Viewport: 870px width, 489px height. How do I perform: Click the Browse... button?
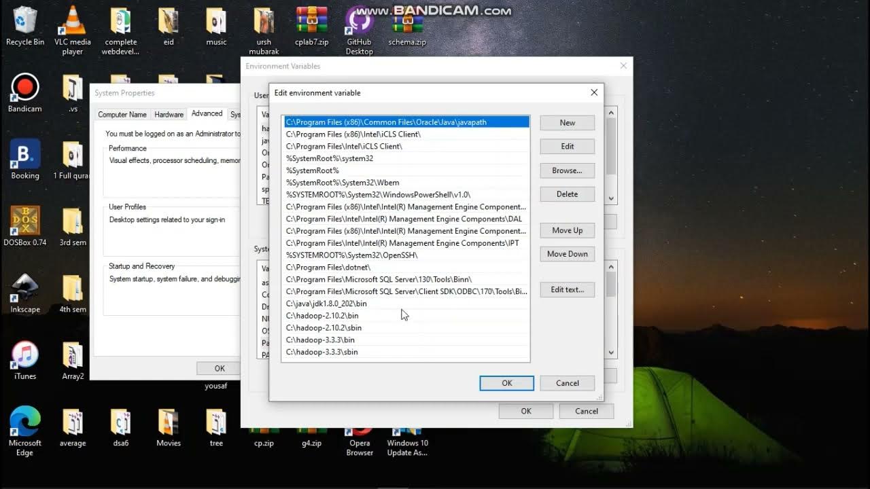[568, 170]
